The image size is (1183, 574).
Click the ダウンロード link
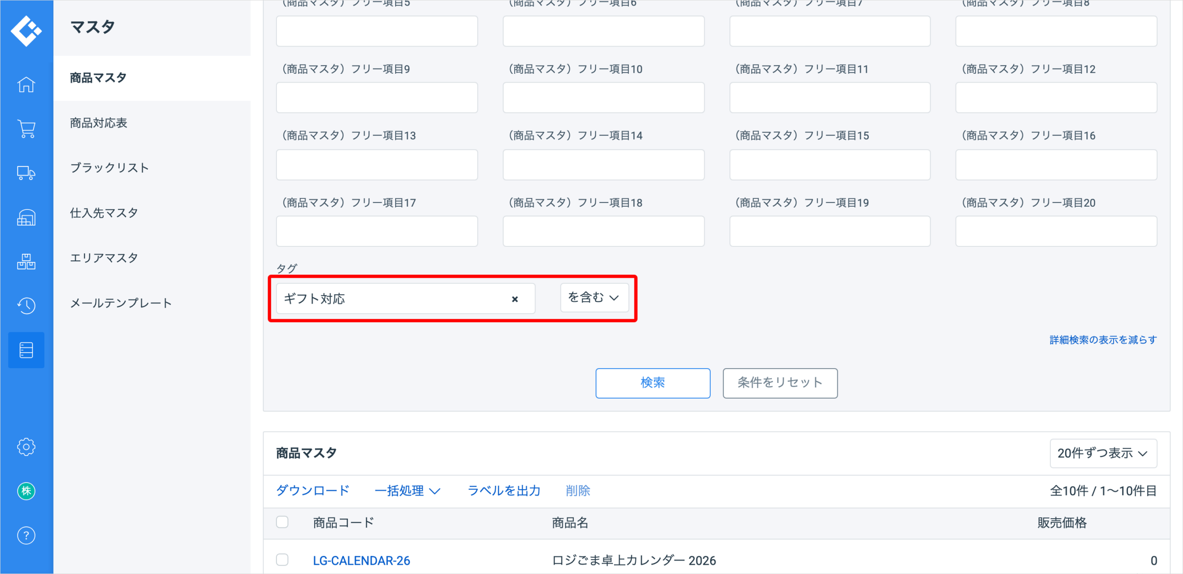313,490
